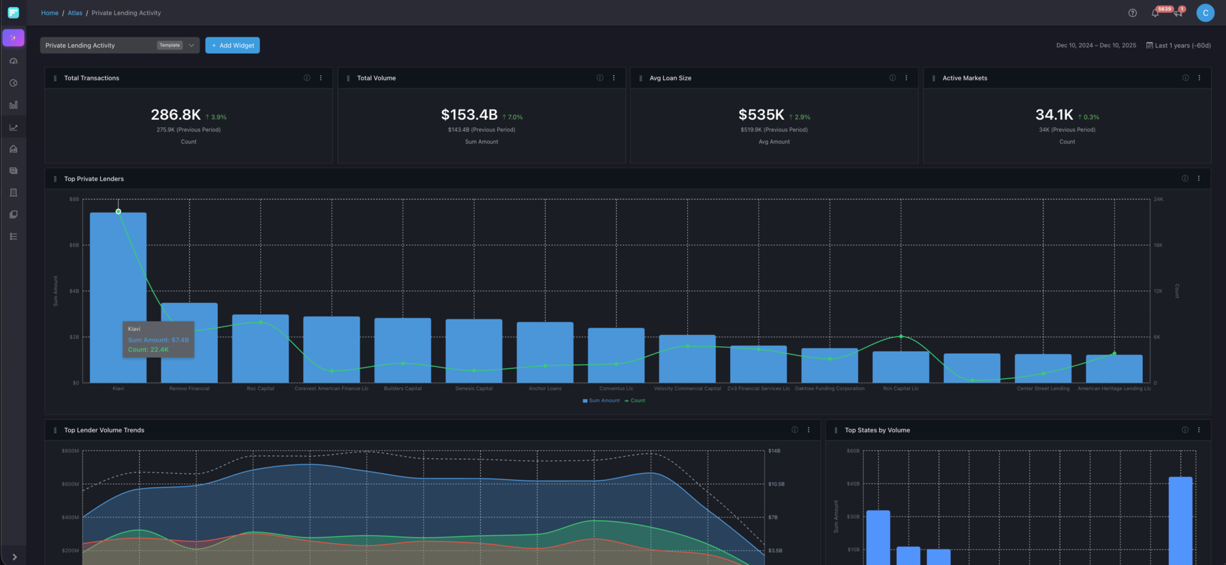Expand the sidebar with bottom chevron
Screen dimensions: 1226x565
(14, 557)
